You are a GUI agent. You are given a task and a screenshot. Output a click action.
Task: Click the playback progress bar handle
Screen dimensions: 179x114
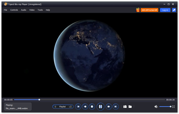pyautogui.click(x=39, y=100)
